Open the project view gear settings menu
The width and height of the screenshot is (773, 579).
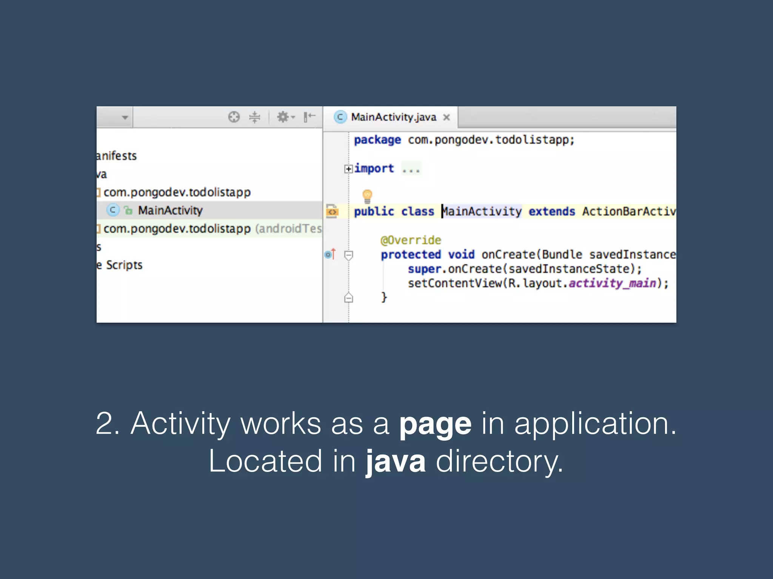pyautogui.click(x=285, y=117)
